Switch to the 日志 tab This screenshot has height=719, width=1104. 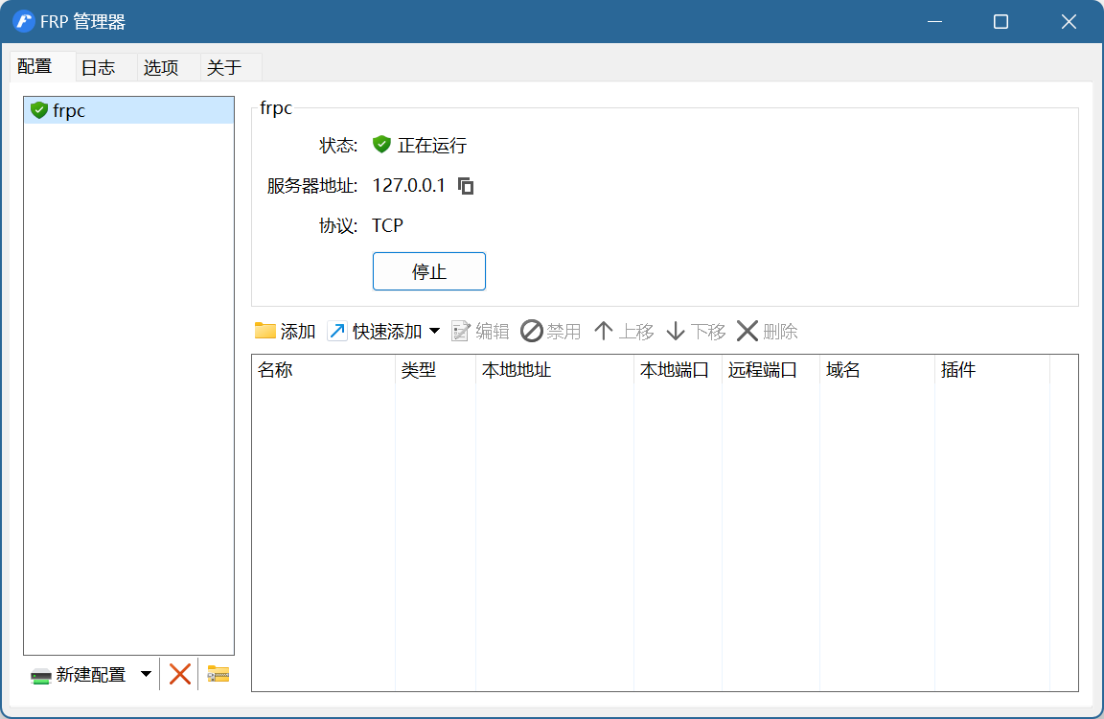[98, 67]
